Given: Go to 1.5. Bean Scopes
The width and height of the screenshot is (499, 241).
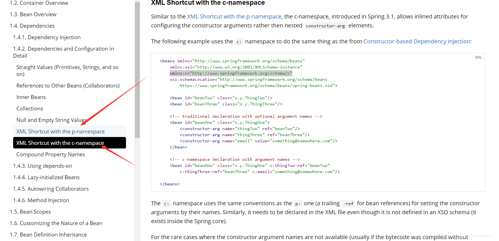Looking at the screenshot, I should pos(30,212).
